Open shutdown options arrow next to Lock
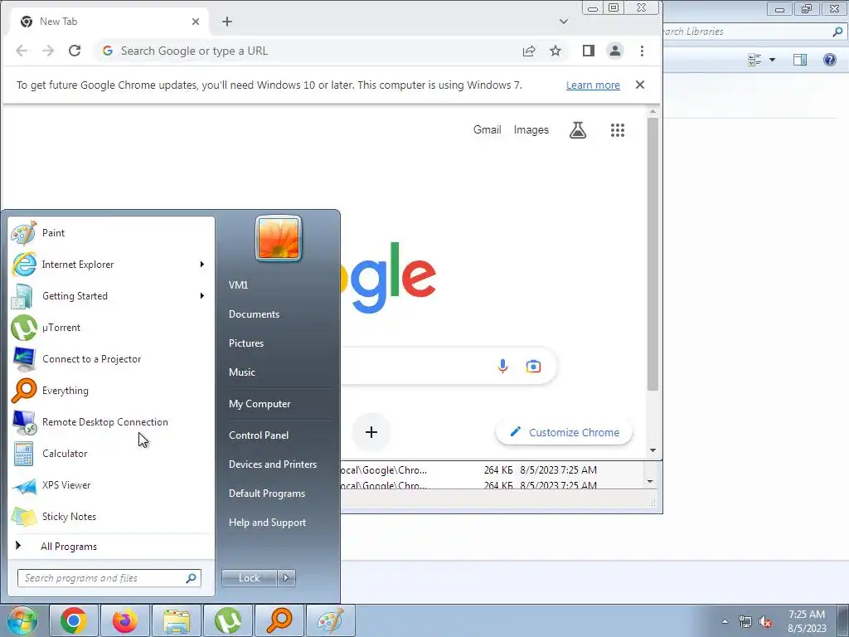This screenshot has height=637, width=849. pyautogui.click(x=286, y=578)
